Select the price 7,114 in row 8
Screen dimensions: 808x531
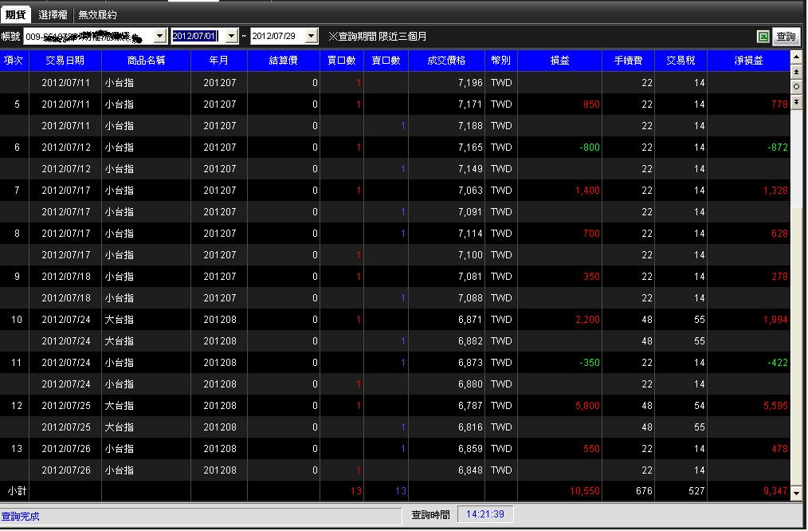(470, 234)
